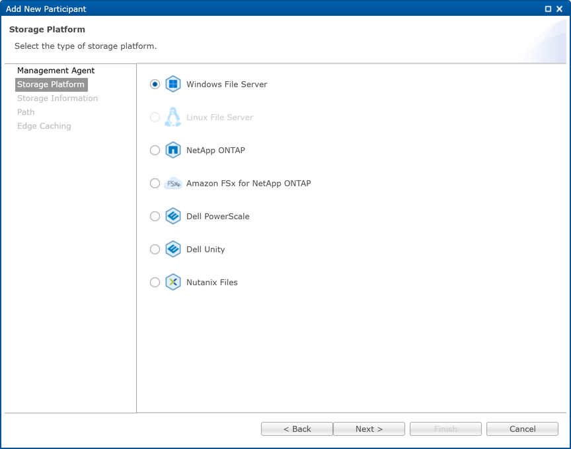Click the NetApp ONTAP hexagon icon

[x=173, y=150]
